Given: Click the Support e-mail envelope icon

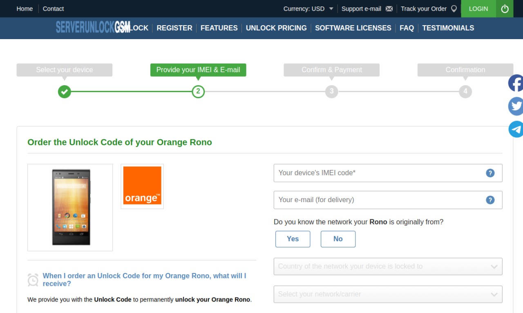Looking at the screenshot, I should pos(389,9).
